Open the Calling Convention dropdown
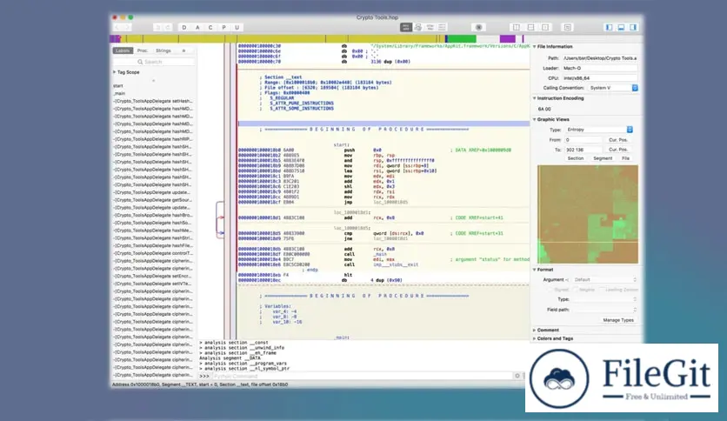Image resolution: width=727 pixels, height=421 pixels. [x=612, y=88]
